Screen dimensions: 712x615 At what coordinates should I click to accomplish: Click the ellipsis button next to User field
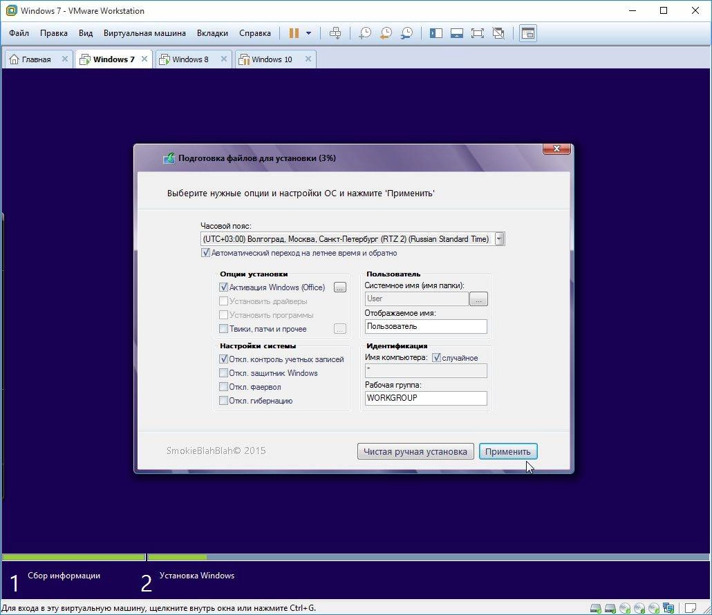[478, 299]
